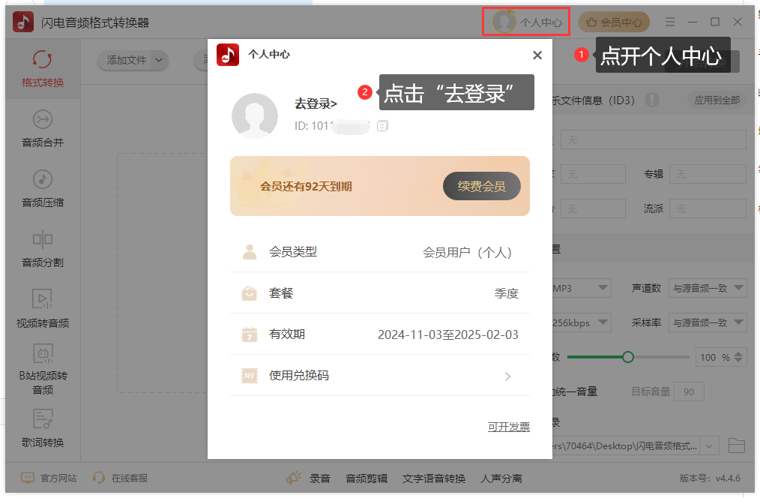Click the 使用兑换码 ticket icon

tap(250, 376)
